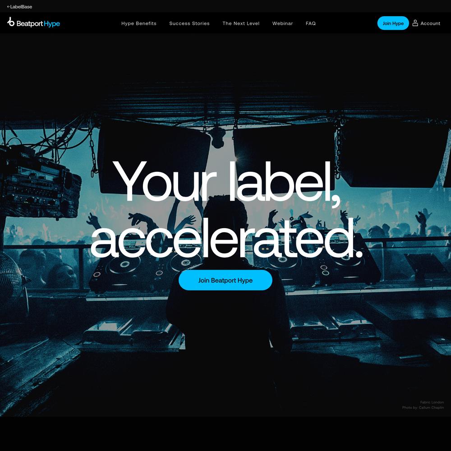Open the Hype Benefits section

click(x=139, y=23)
